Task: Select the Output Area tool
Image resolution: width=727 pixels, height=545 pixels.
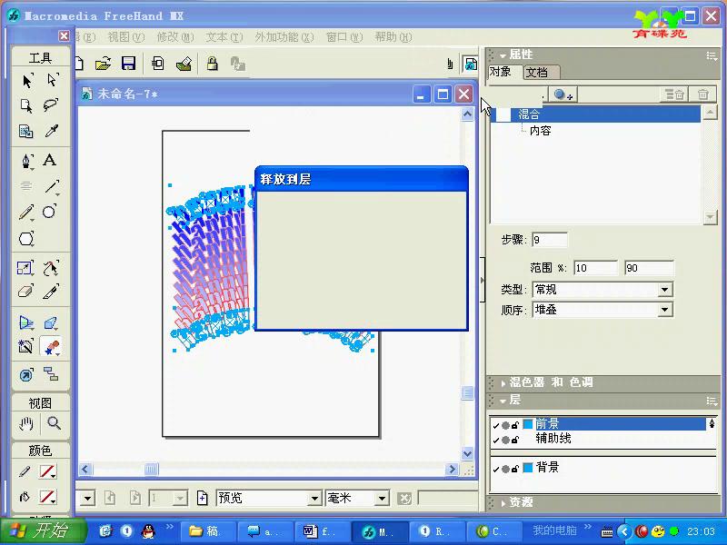Action: (26, 131)
